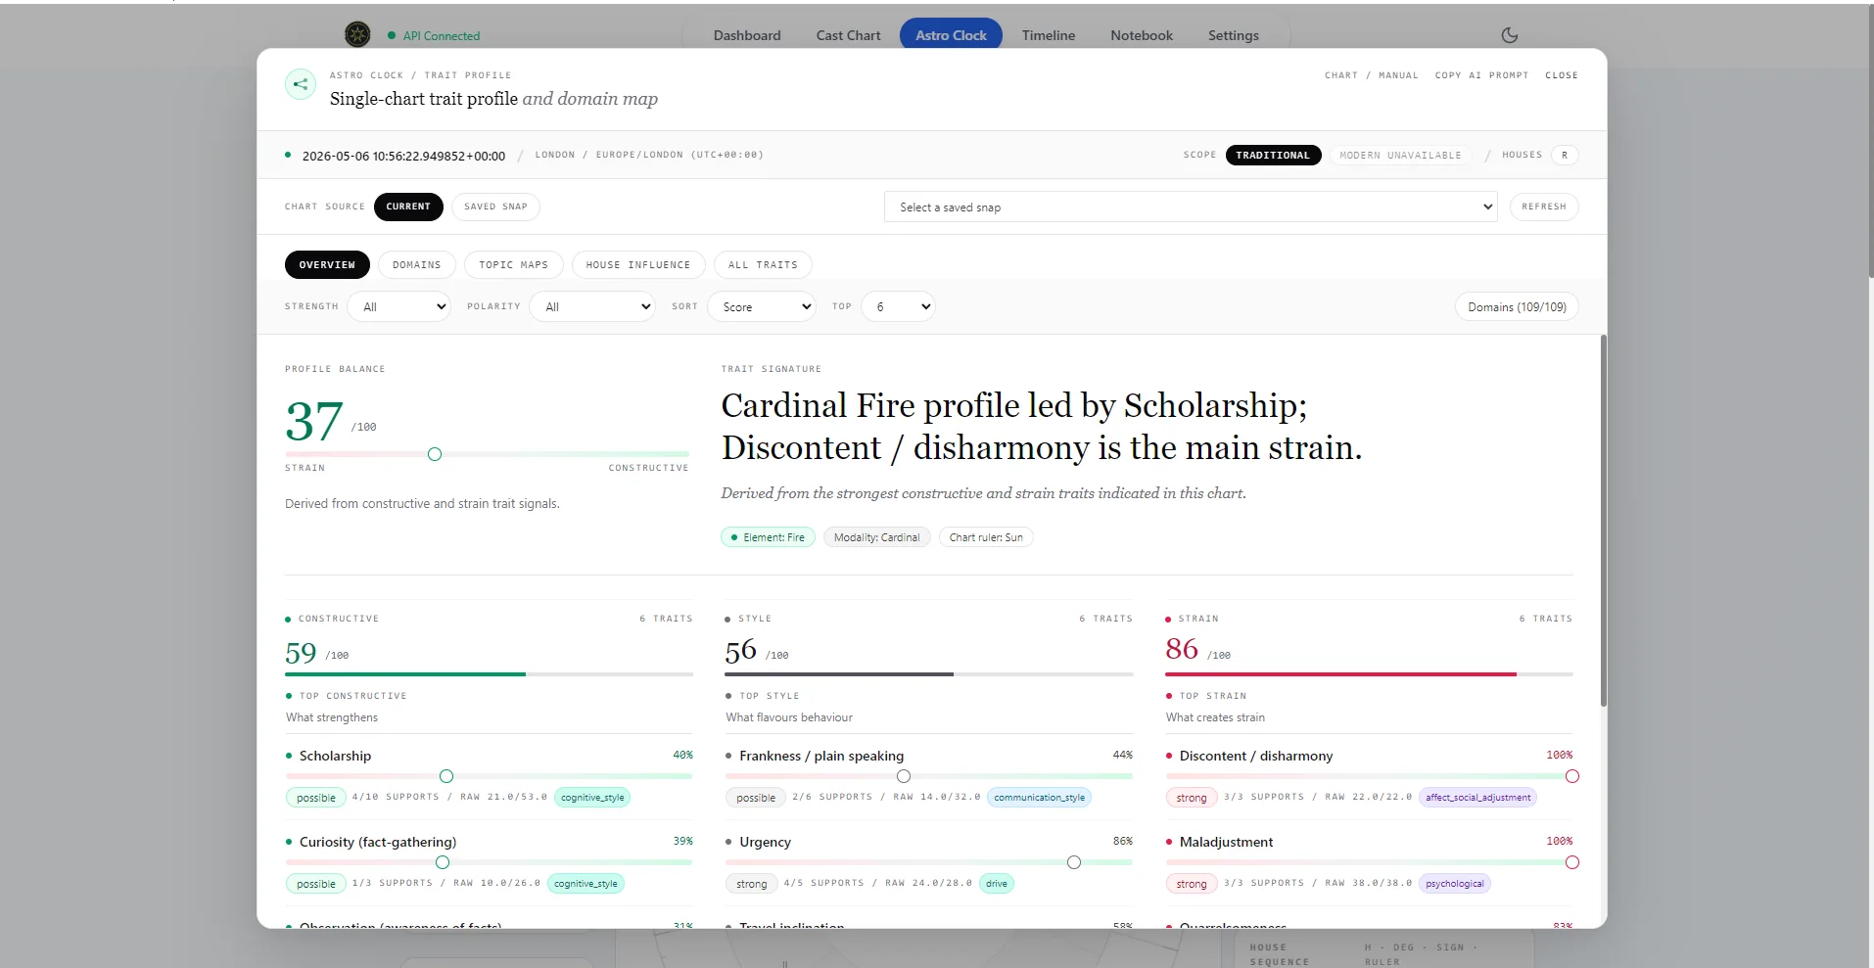Select the TRADITIONAL scope
Screen dimensions: 1874x968
point(1273,155)
